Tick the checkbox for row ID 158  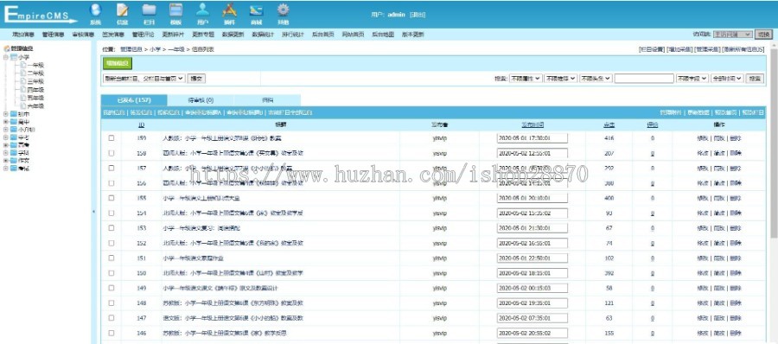(x=112, y=153)
